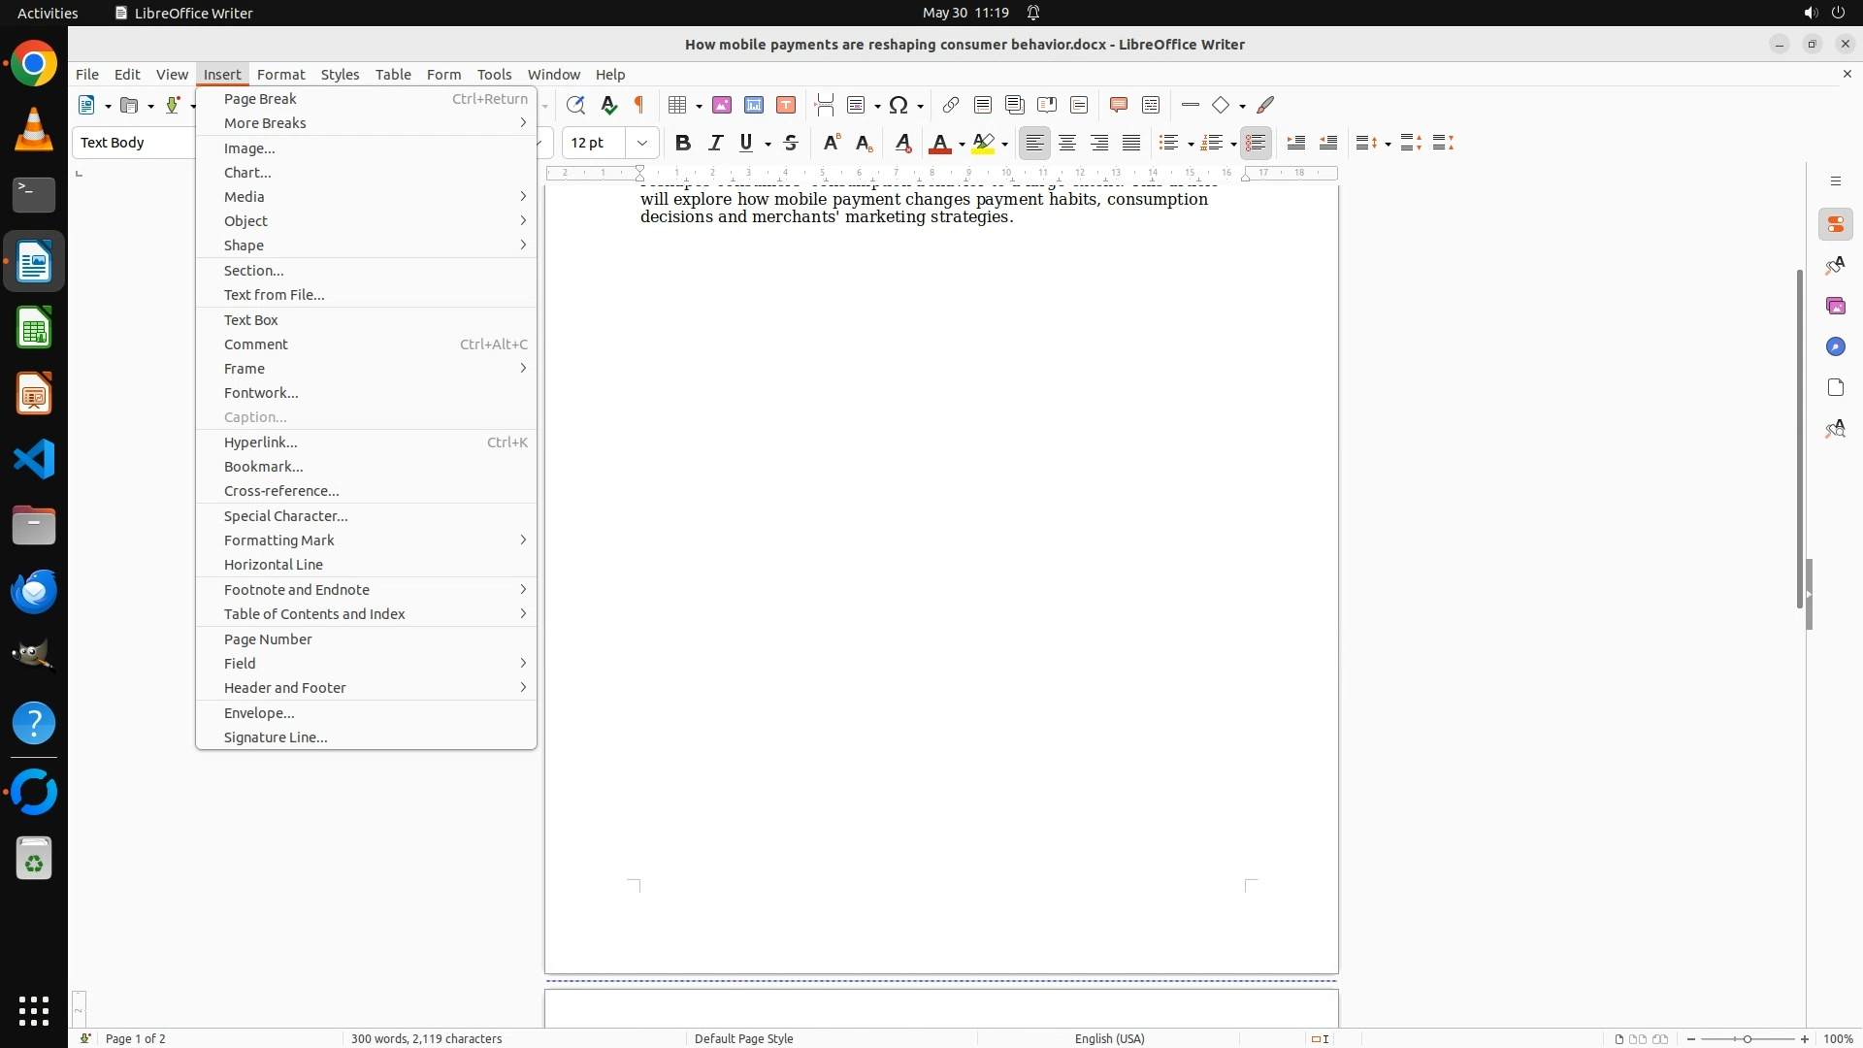The image size is (1863, 1048).
Task: Click the Clear Direct Formatting icon
Action: 902,144
